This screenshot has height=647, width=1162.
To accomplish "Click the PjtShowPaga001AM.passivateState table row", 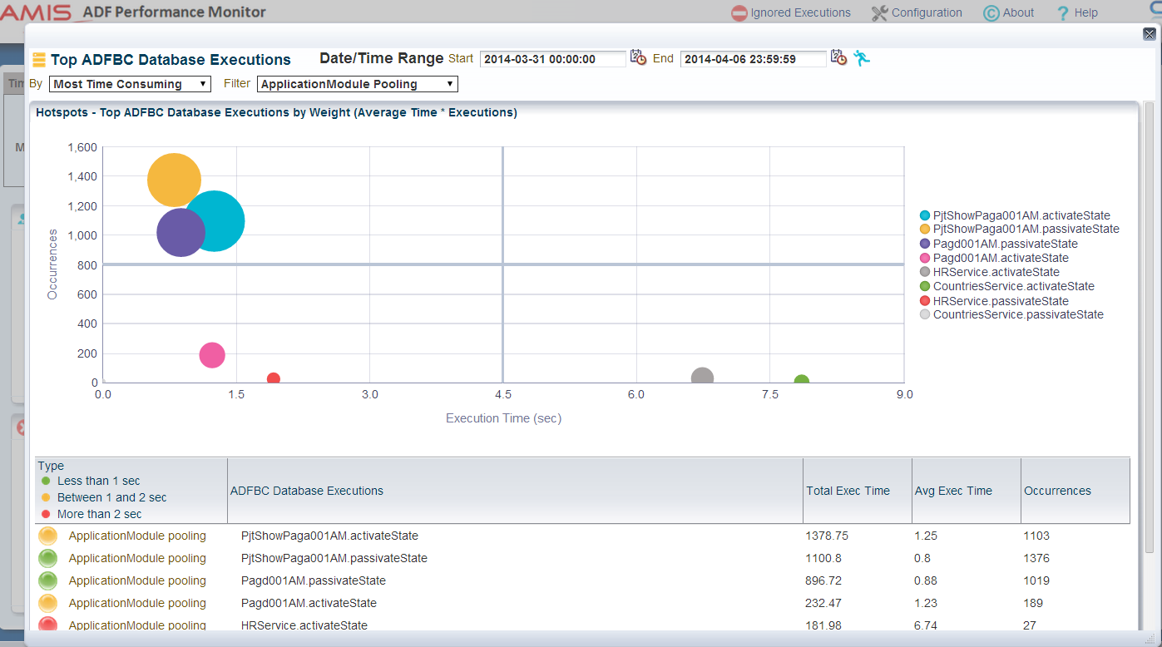I will pyautogui.click(x=333, y=558).
